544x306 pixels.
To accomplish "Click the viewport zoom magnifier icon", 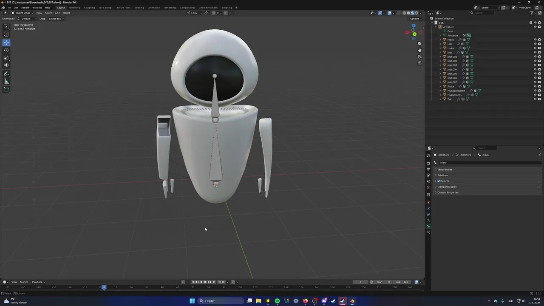I will [x=420, y=44].
